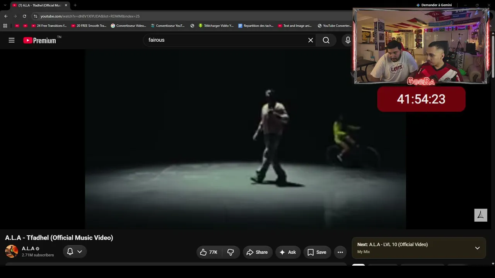Screen dimensions: 495x278
Task: Open the Ask AI button
Action: pos(288,252)
